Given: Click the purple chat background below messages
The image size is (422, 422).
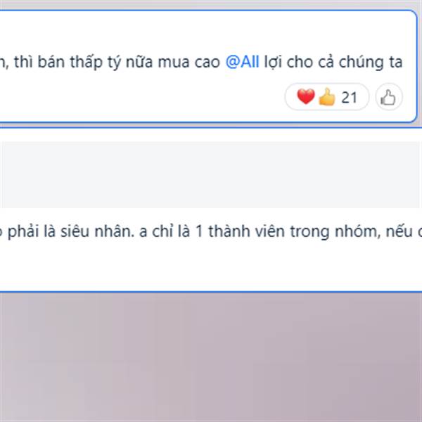Looking at the screenshot, I should point(211,357).
